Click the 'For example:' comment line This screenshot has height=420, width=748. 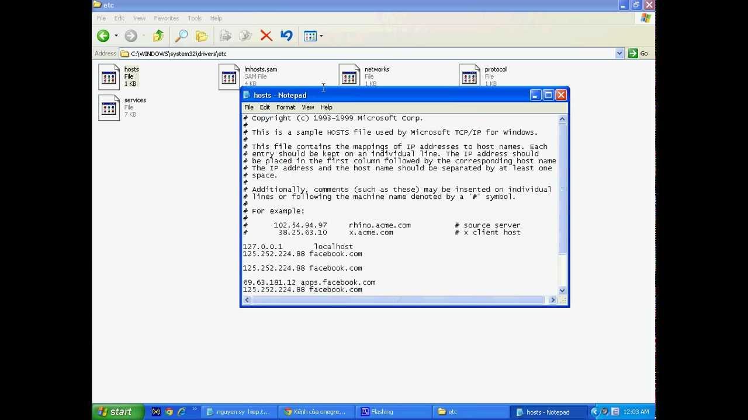274,211
